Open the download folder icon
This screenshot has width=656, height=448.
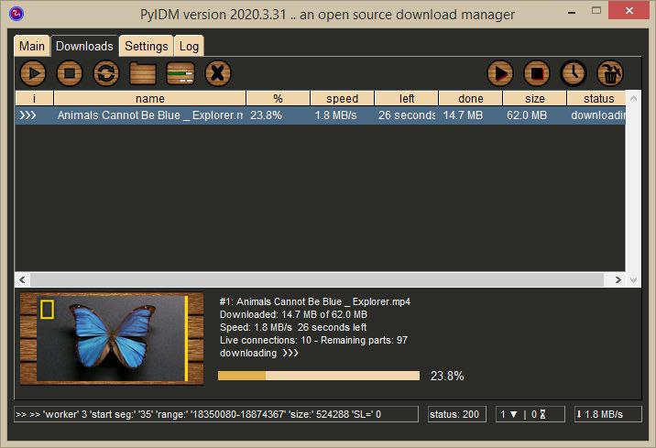click(143, 73)
